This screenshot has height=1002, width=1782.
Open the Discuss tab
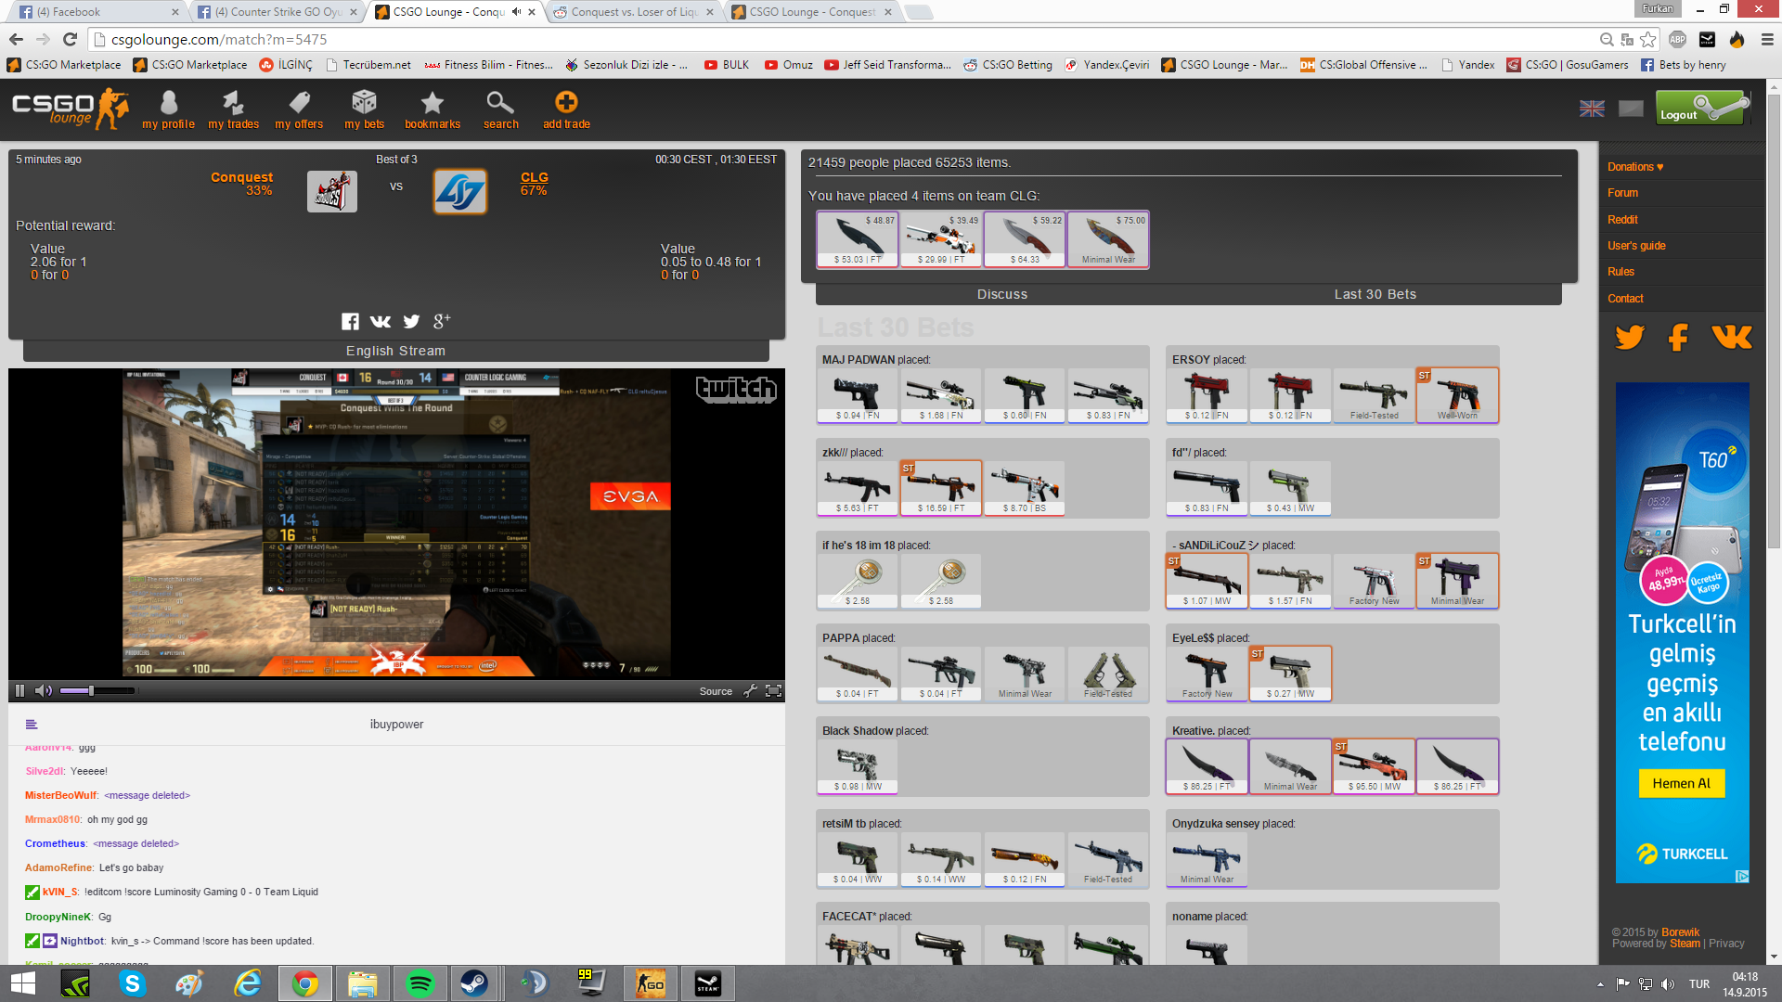click(1002, 294)
